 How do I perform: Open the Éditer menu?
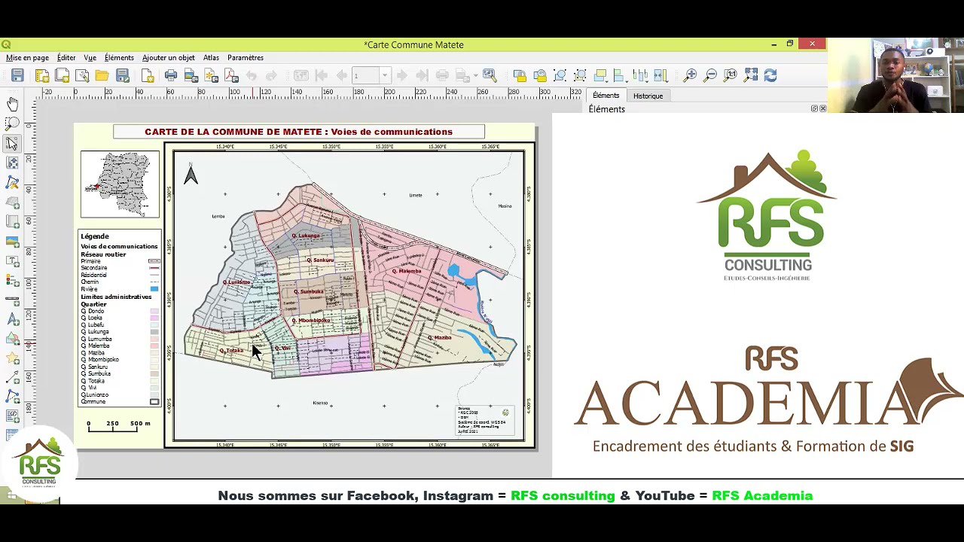point(66,58)
